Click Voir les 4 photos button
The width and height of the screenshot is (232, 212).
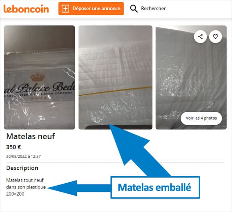(x=201, y=118)
